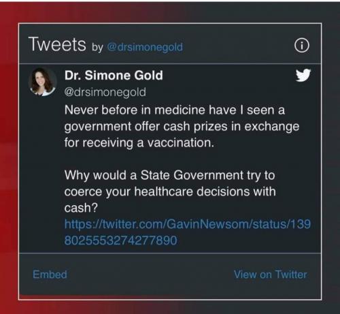The image size is (340, 314).
Task: Click the Embed link
Action: point(50,274)
